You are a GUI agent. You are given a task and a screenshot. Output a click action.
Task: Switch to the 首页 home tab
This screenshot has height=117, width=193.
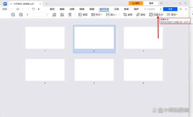coord(52,9)
